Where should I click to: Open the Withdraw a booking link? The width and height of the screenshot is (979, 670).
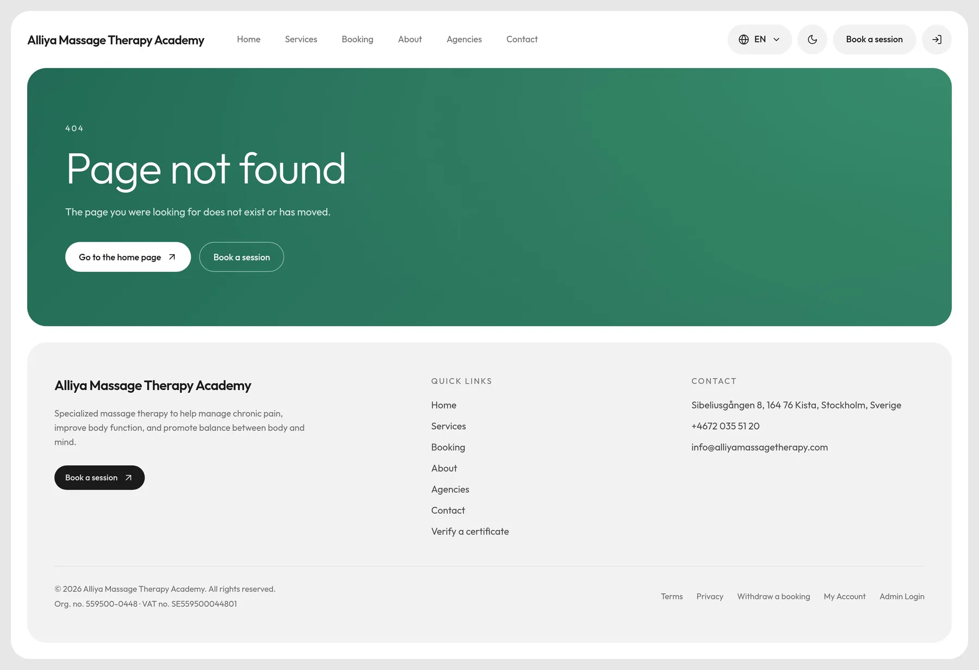[x=773, y=597]
